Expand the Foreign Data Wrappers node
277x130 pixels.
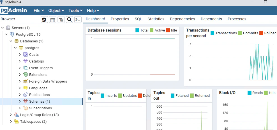[20, 81]
